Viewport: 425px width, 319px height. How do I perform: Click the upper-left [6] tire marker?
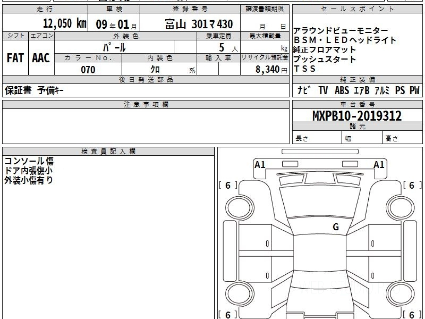(228, 185)
